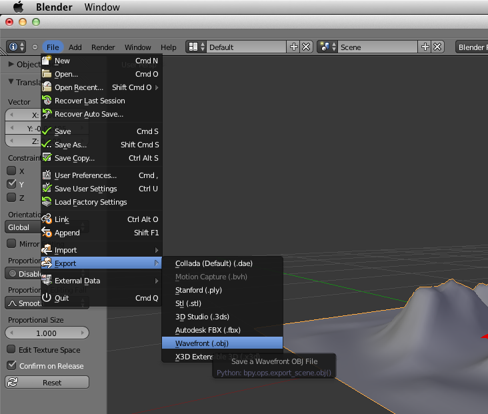Image resolution: width=488 pixels, height=414 pixels.
Task: Click the screen layout browse icon
Action: click(196, 47)
